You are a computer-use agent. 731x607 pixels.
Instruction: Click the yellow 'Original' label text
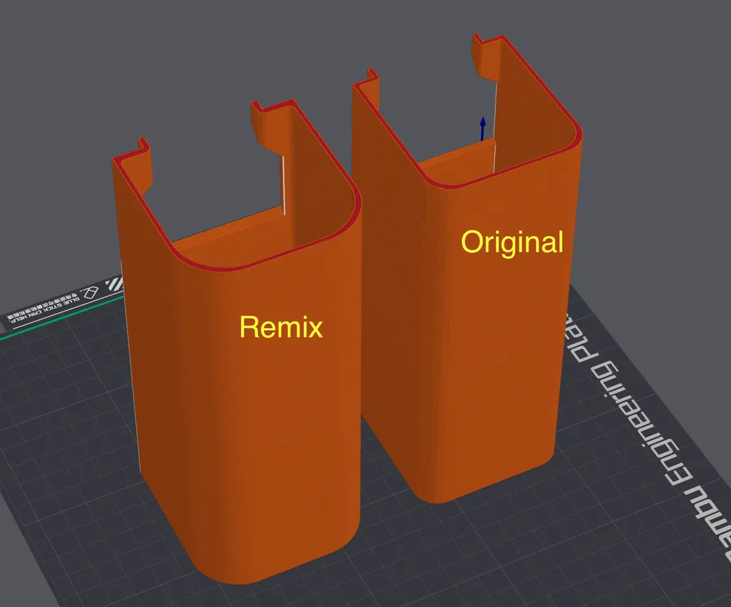513,243
